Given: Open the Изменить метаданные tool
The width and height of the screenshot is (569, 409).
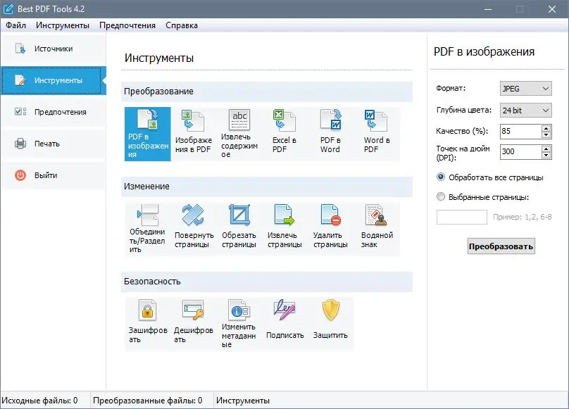Looking at the screenshot, I should [238, 322].
